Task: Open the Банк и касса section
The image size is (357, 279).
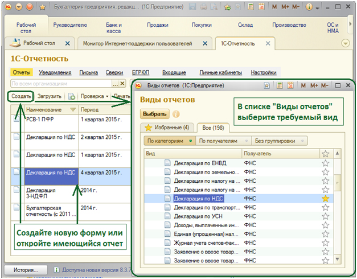Action: click(113, 28)
